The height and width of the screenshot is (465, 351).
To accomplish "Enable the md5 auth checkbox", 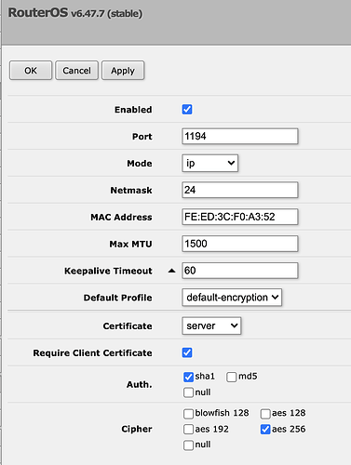I will coord(232,377).
